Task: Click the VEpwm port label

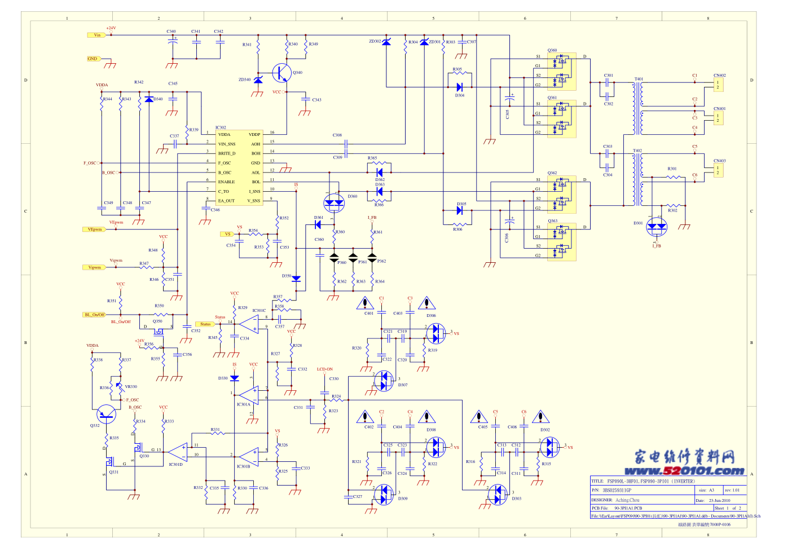Action: pos(94,230)
